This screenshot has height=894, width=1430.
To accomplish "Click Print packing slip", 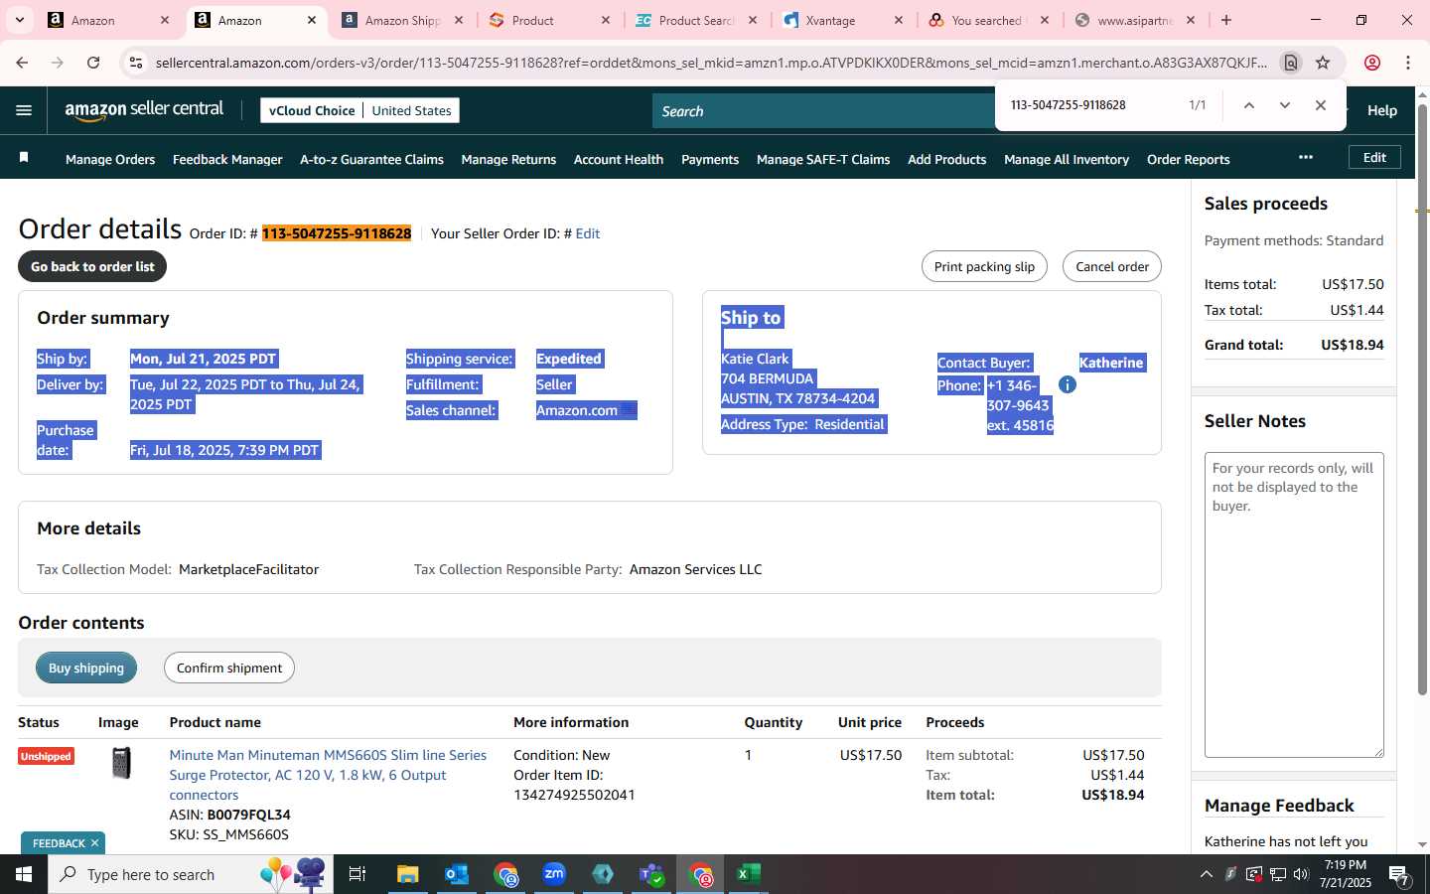I will [x=984, y=266].
